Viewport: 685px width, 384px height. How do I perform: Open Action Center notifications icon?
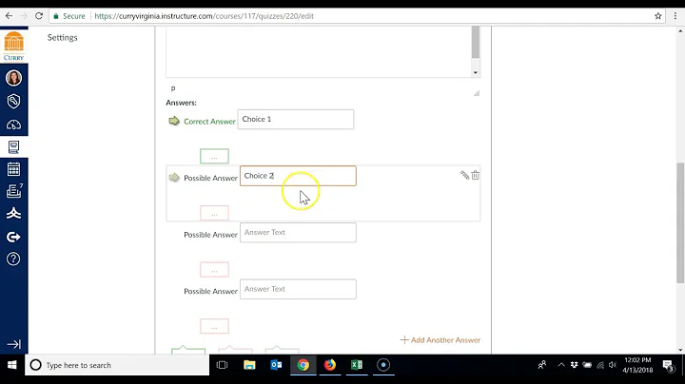668,365
